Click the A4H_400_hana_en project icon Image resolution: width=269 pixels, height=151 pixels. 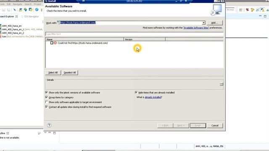point(0,26)
